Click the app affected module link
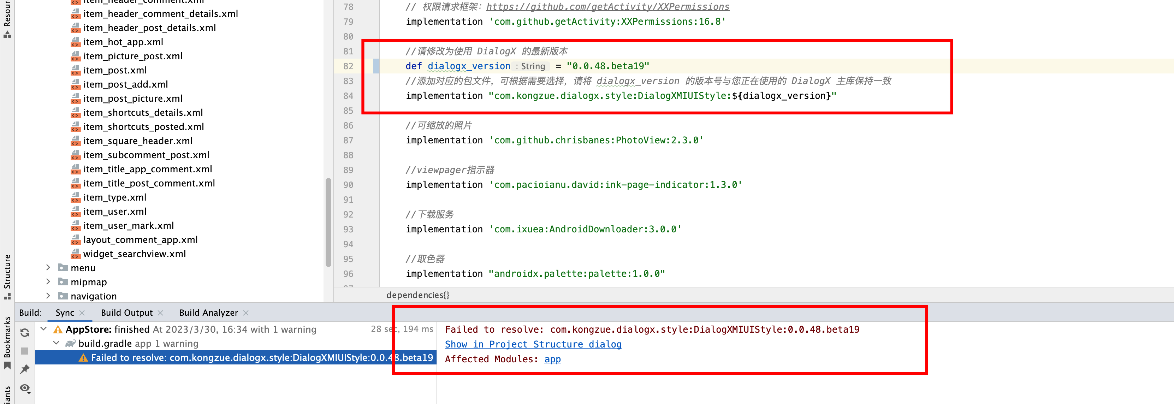1174x404 pixels. coord(552,360)
